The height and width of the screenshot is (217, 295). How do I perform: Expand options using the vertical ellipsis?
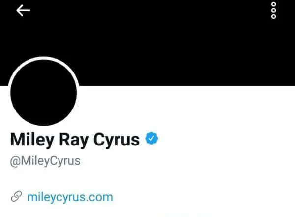[273, 10]
